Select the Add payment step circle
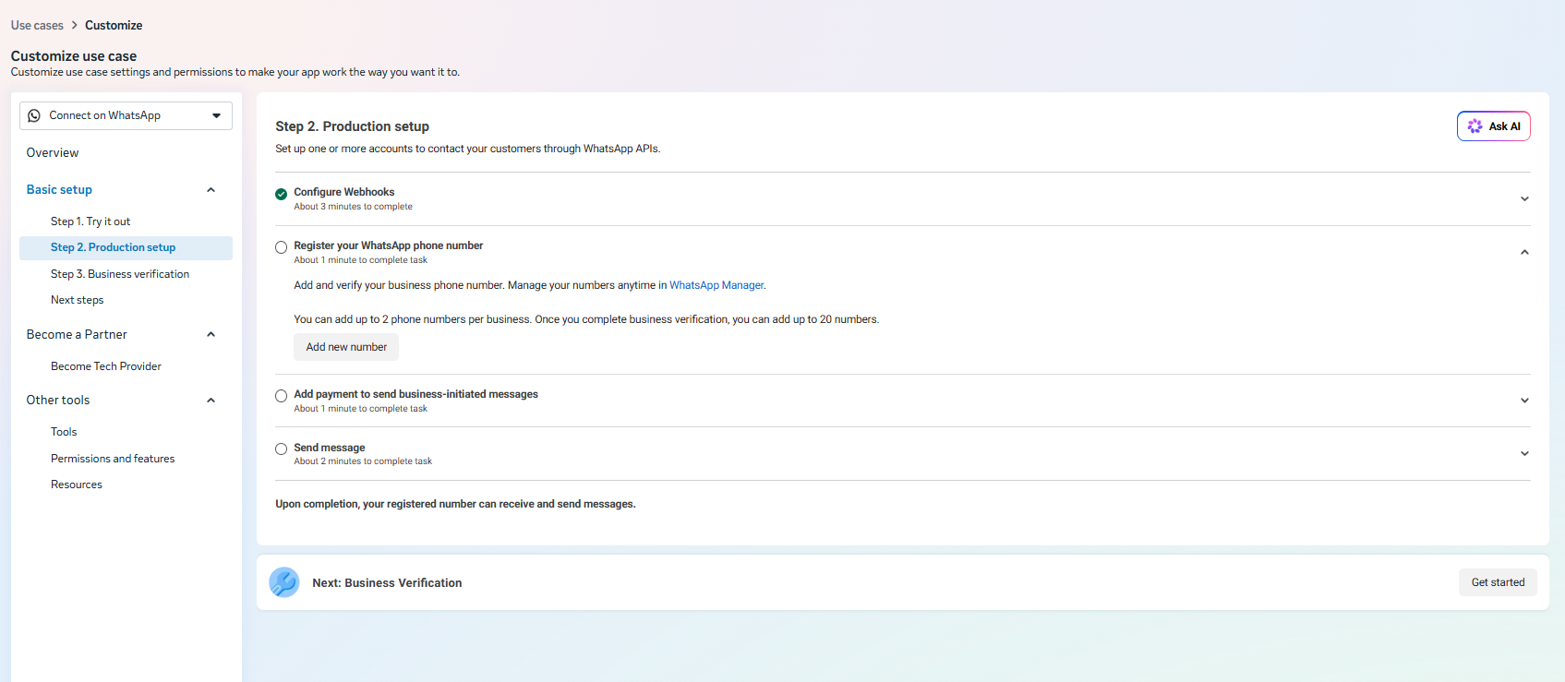Screen dimensions: 1565x682 [281, 396]
